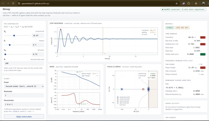The image size is (209, 121).
Task: Click the STABLE status badge
Action: 170,28
